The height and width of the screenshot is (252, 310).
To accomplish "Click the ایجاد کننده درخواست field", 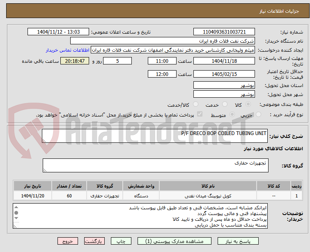I will pos(173,50).
